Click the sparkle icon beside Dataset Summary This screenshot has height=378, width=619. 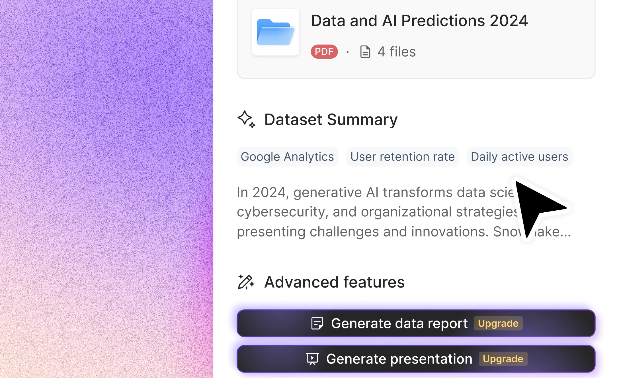click(x=246, y=119)
